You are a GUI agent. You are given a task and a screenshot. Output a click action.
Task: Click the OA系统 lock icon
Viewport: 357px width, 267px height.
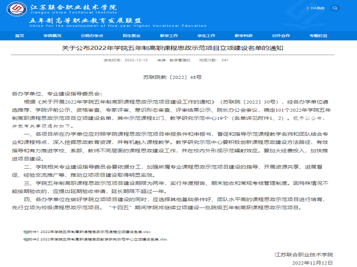tap(308, 8)
